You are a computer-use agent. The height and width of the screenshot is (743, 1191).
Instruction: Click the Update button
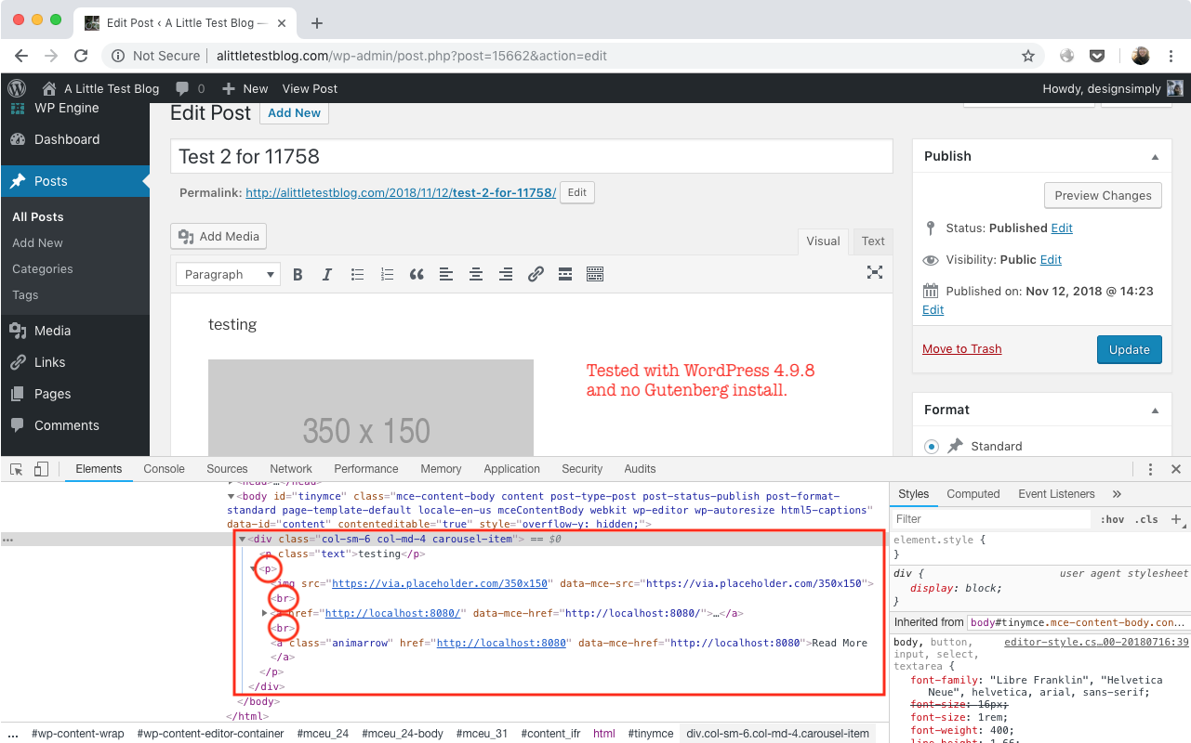pos(1130,349)
